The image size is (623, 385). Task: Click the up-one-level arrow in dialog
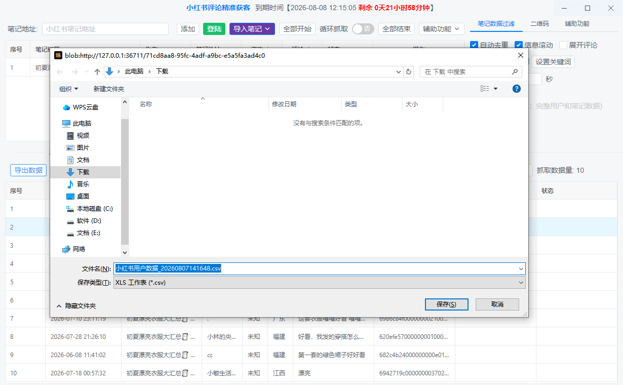[x=97, y=72]
